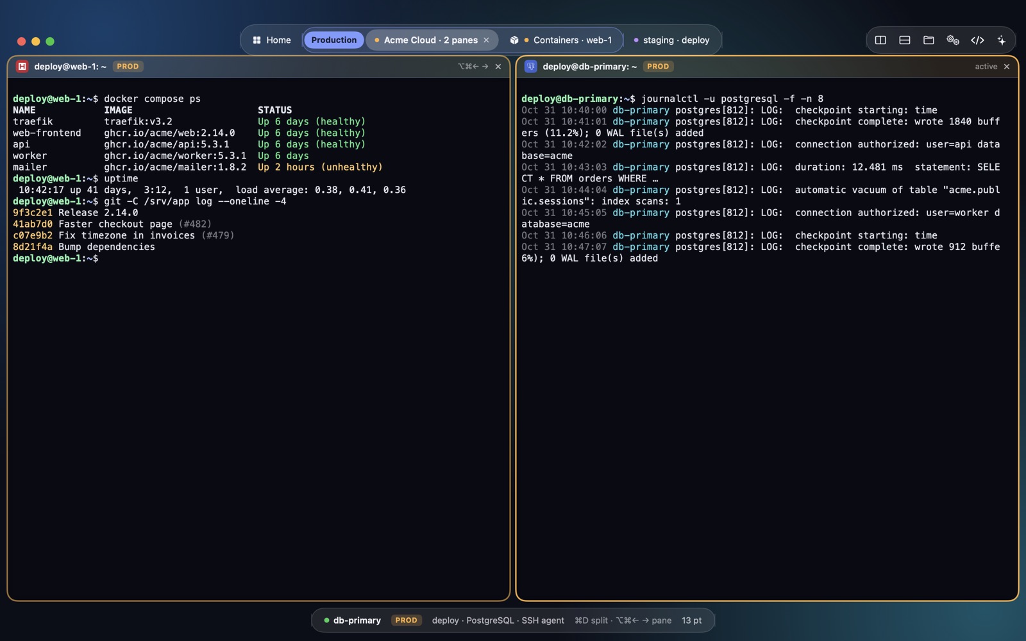Click the PROD badge in the web-1 pane header

[x=128, y=66]
